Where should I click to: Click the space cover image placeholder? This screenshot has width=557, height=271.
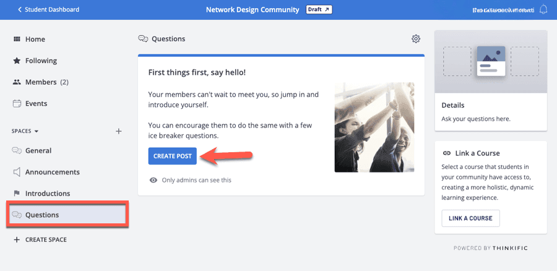click(491, 61)
